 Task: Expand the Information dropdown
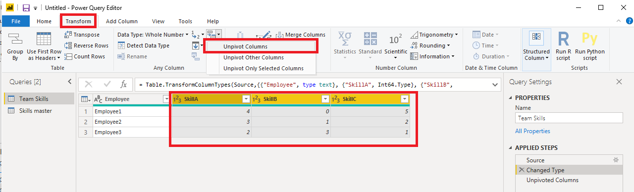click(433, 56)
